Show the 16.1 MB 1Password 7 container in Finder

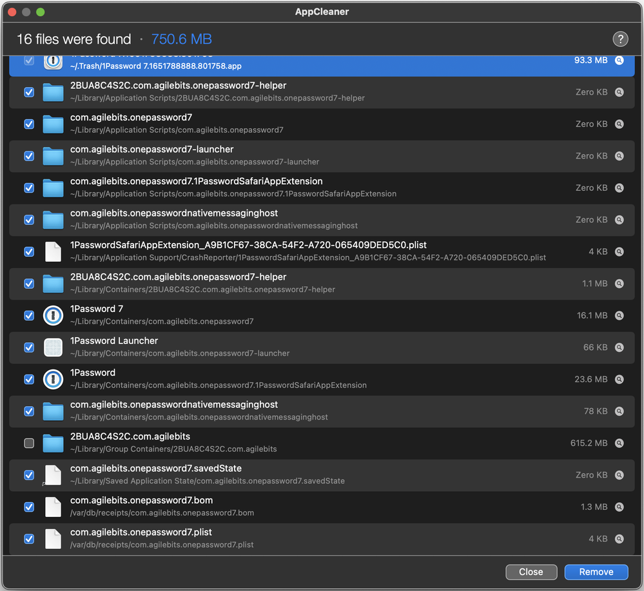click(x=619, y=316)
